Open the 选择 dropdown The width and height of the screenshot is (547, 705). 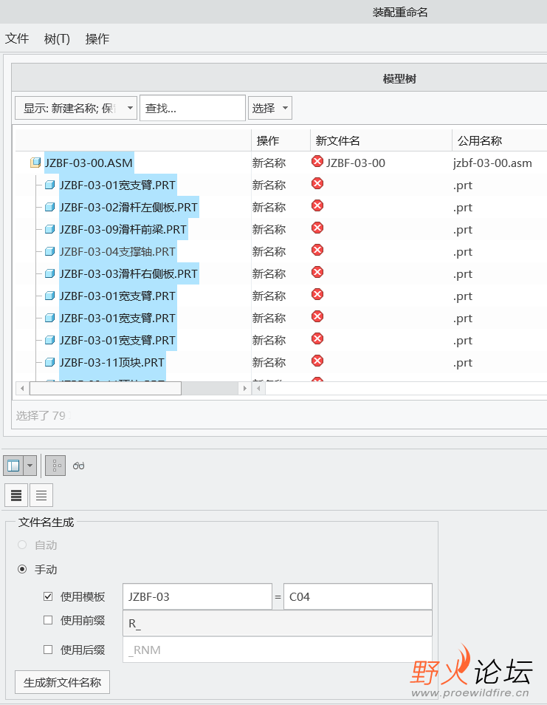(x=270, y=108)
